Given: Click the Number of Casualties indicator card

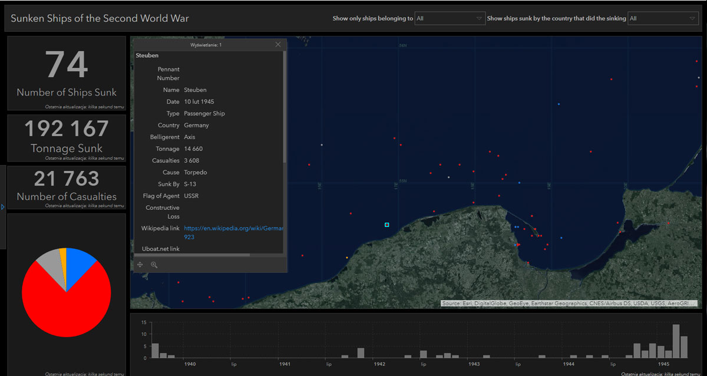Looking at the screenshot, I should click(x=67, y=187).
